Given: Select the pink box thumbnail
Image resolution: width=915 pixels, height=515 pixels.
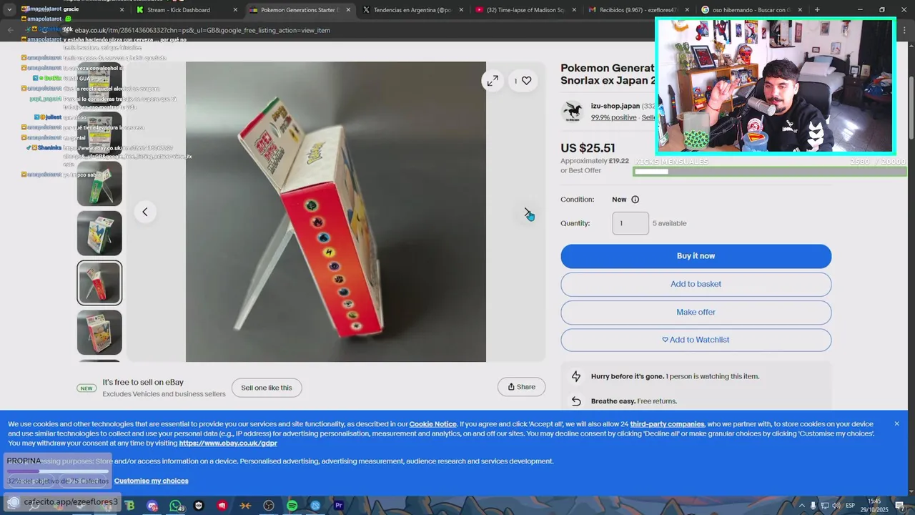Looking at the screenshot, I should pos(99,332).
